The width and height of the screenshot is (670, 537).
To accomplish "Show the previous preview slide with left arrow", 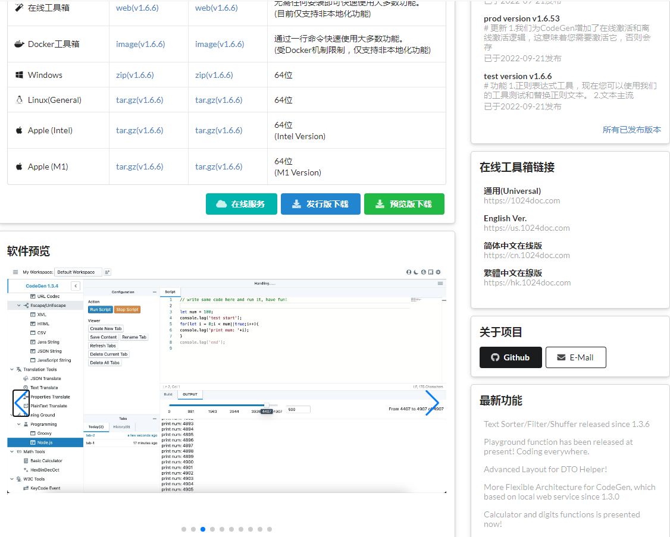I will (21, 403).
